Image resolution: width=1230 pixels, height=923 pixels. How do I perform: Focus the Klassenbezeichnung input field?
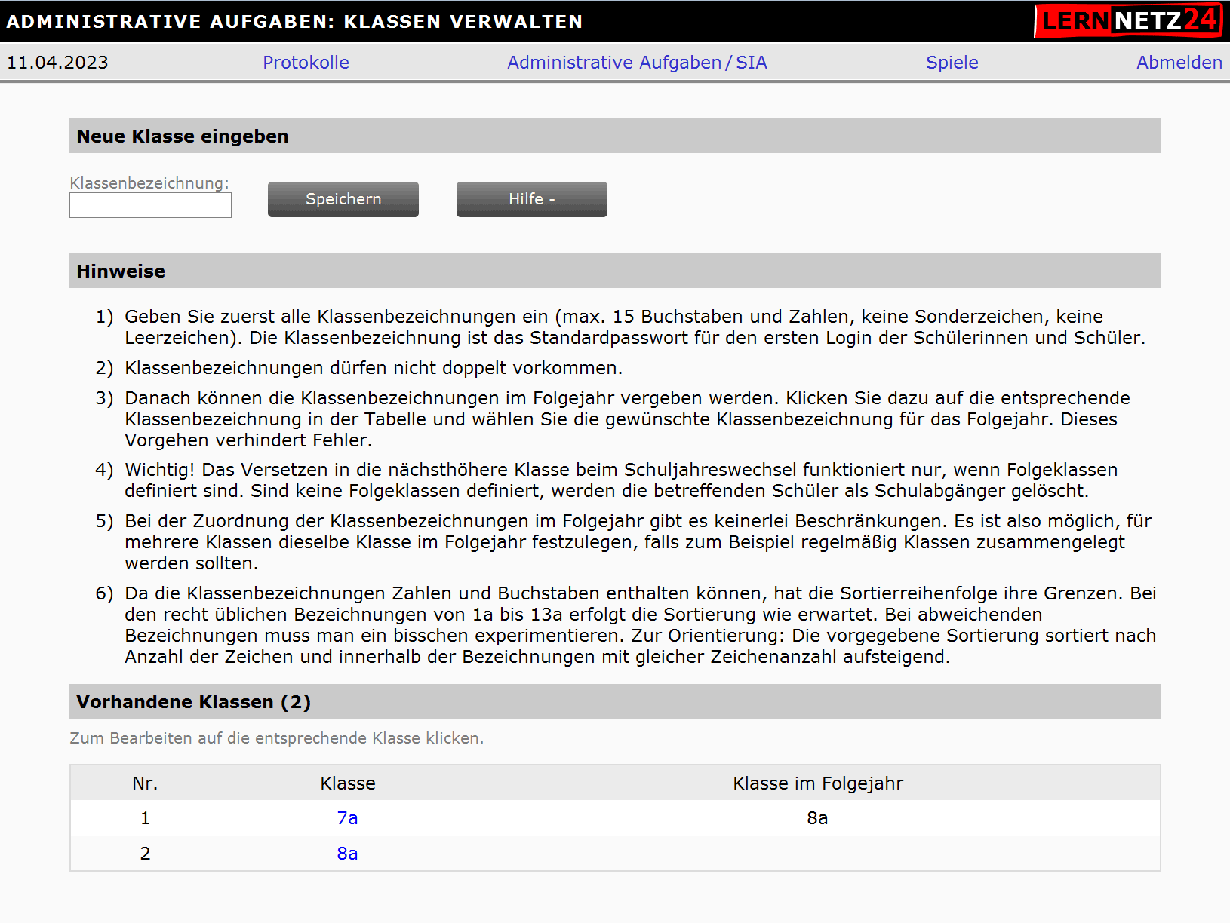tap(150, 205)
